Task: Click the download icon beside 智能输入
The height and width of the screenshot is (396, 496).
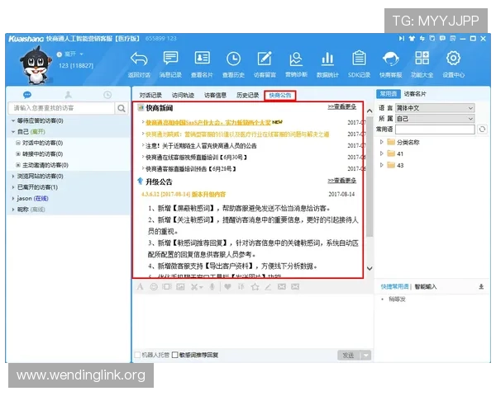Action: click(481, 287)
